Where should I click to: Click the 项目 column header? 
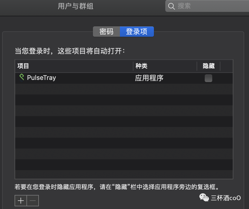[x=74, y=66]
